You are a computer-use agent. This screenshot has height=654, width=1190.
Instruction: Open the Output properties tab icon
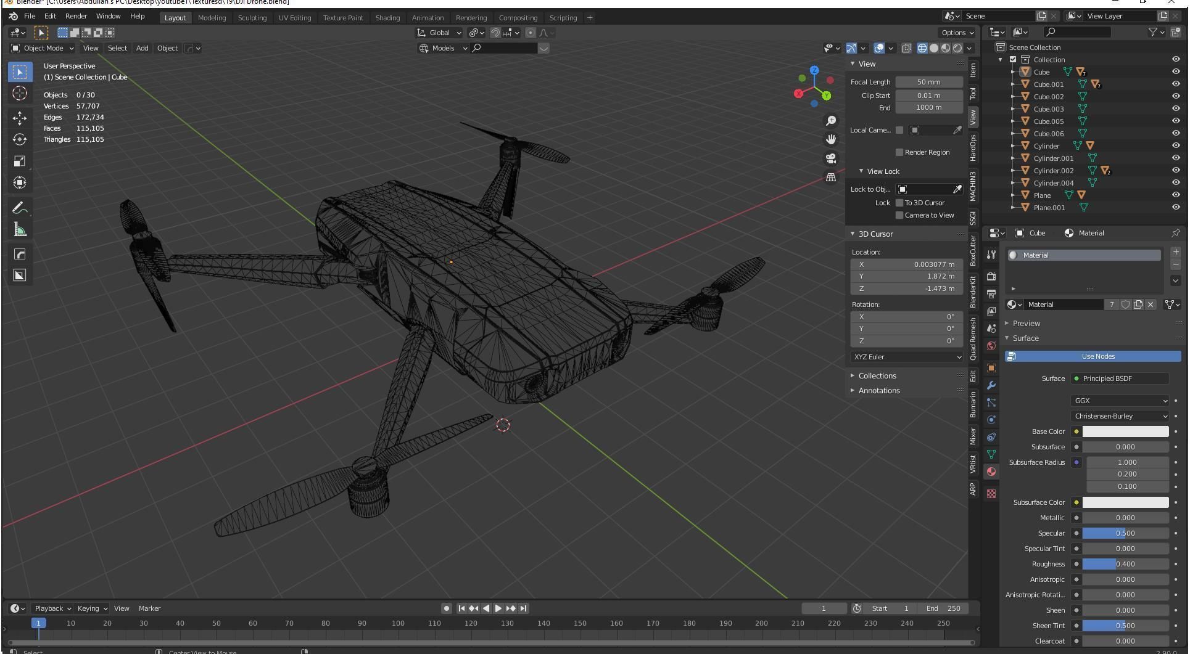tap(991, 294)
